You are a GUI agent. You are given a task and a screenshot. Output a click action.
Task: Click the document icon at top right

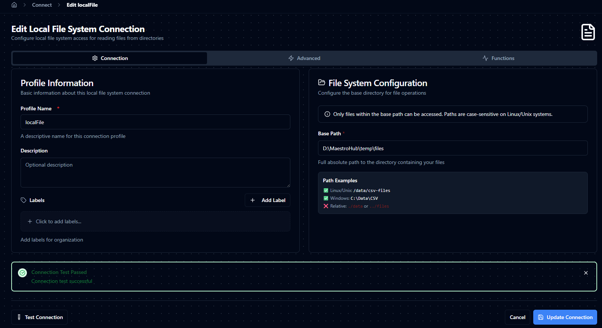[x=588, y=32]
